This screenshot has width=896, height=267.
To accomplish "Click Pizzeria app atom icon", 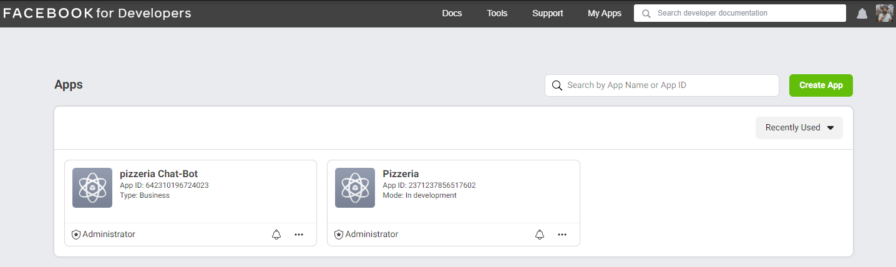I will [x=355, y=188].
